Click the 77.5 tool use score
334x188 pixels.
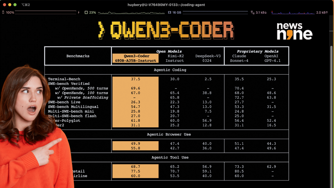pyautogui.click(x=135, y=171)
